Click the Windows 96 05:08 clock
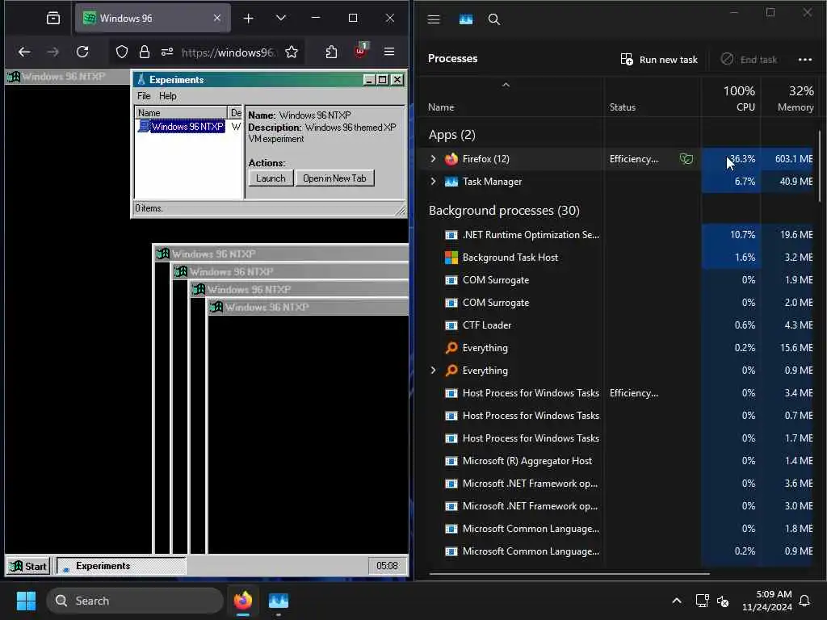This screenshot has width=827, height=620. 387,566
